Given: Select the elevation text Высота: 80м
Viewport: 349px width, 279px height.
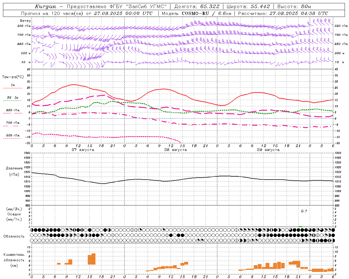Looking at the screenshot, I should pos(294,7).
